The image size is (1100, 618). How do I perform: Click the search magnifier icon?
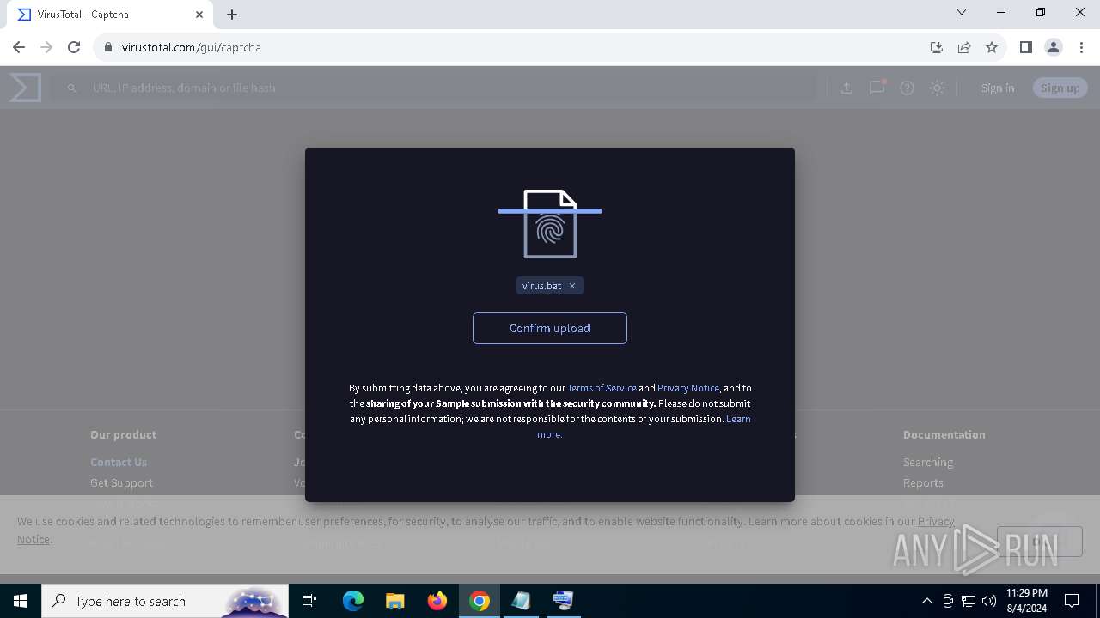(72, 88)
